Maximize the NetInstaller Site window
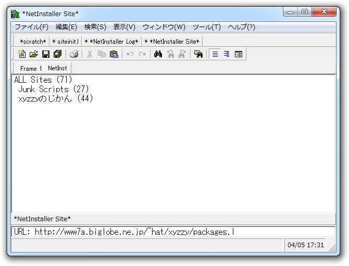349x266 pixels. 305,12
